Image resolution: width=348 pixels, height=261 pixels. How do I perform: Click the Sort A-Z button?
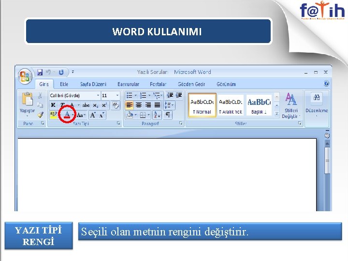coord(157,115)
